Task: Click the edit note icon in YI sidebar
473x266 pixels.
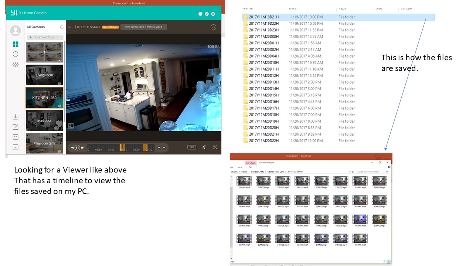Action: point(16,127)
